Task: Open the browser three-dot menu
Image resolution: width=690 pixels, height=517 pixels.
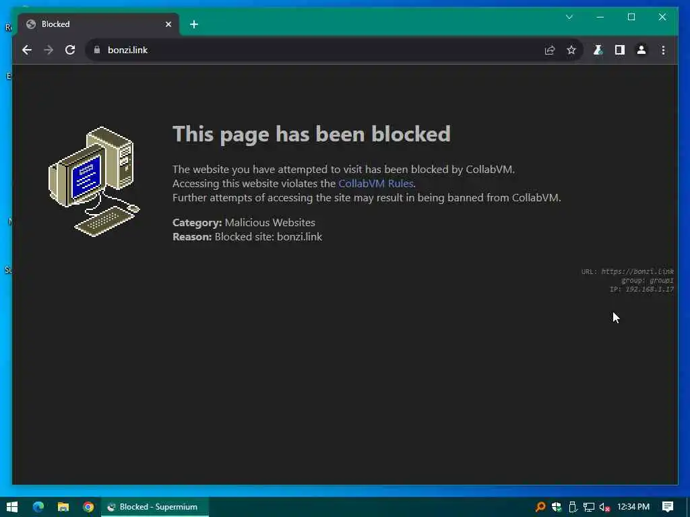Action: coord(663,50)
